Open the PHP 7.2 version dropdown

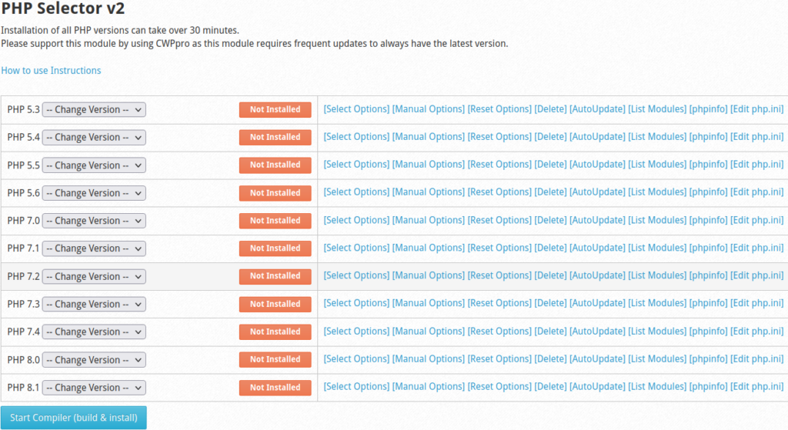point(94,277)
